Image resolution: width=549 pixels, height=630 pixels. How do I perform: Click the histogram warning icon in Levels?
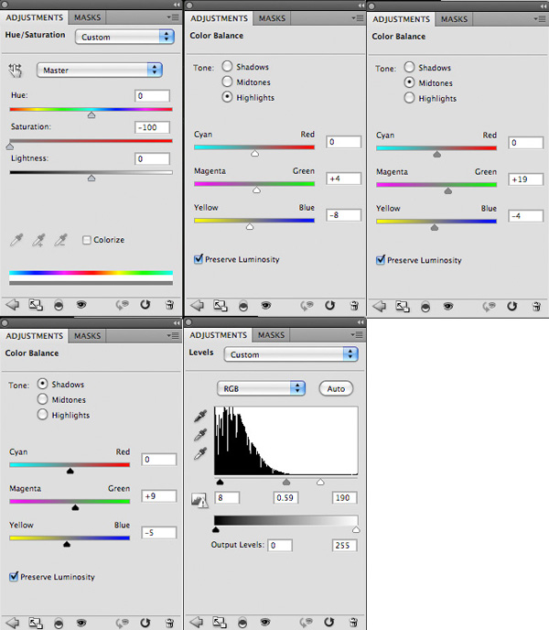pos(199,499)
